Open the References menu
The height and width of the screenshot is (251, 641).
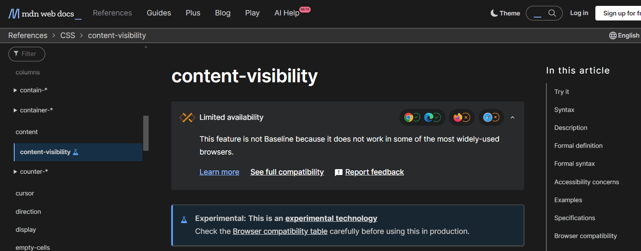point(112,13)
